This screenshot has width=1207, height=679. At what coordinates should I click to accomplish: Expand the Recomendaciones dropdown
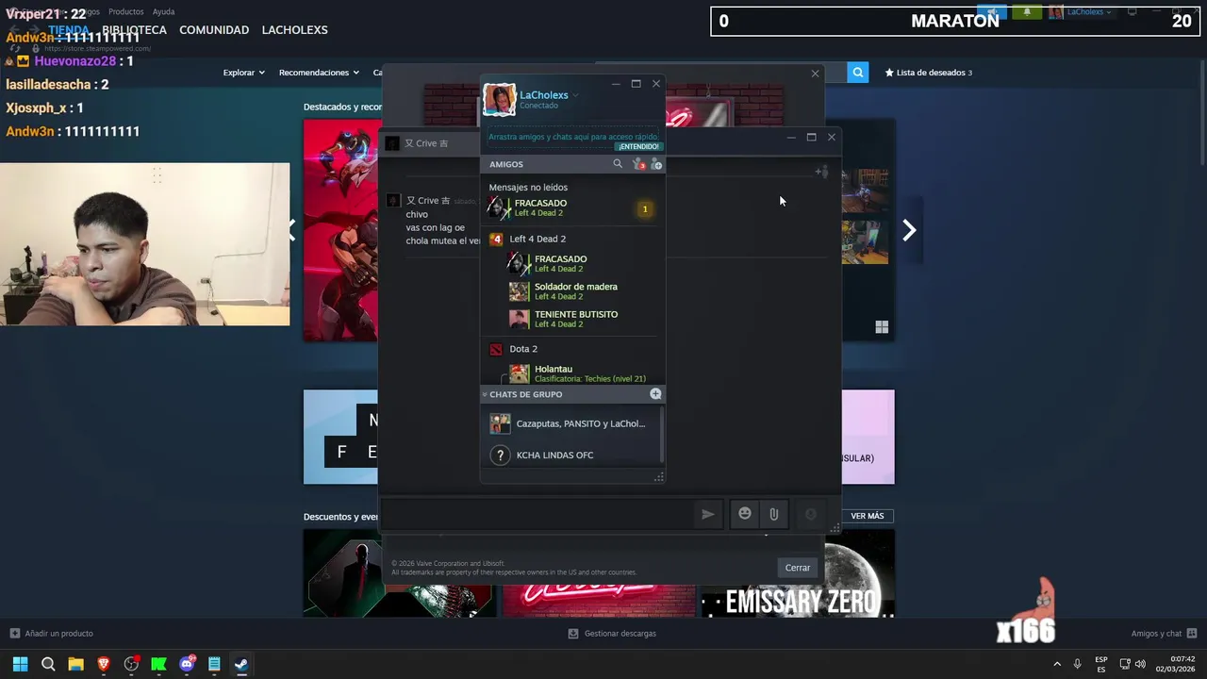(x=319, y=73)
